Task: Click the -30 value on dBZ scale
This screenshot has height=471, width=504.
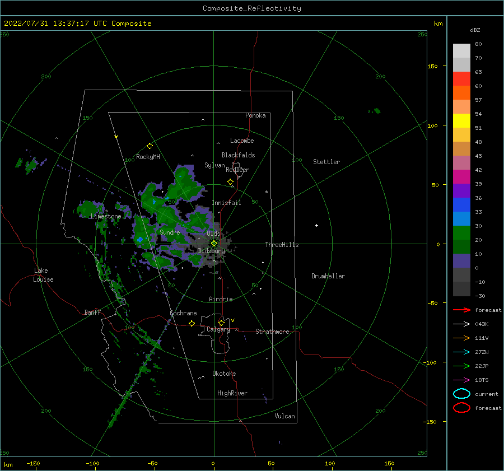Action: (480, 296)
